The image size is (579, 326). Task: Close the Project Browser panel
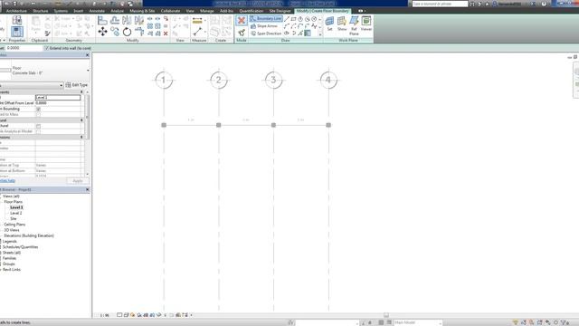pos(88,189)
